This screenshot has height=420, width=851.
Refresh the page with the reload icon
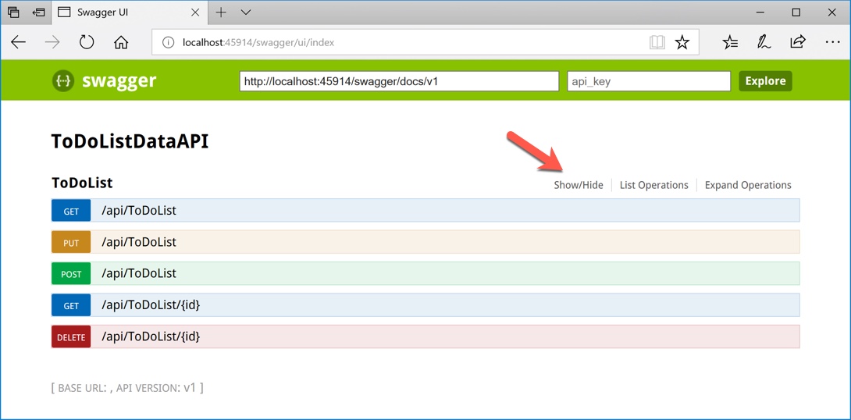click(x=87, y=42)
